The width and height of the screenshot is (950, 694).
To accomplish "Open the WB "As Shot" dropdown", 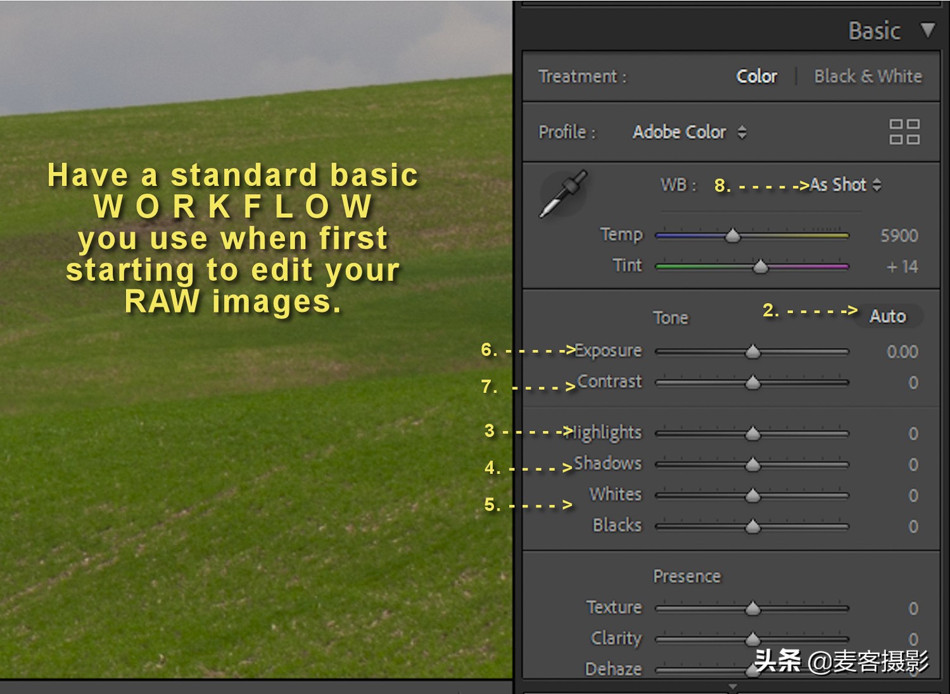I will point(839,185).
